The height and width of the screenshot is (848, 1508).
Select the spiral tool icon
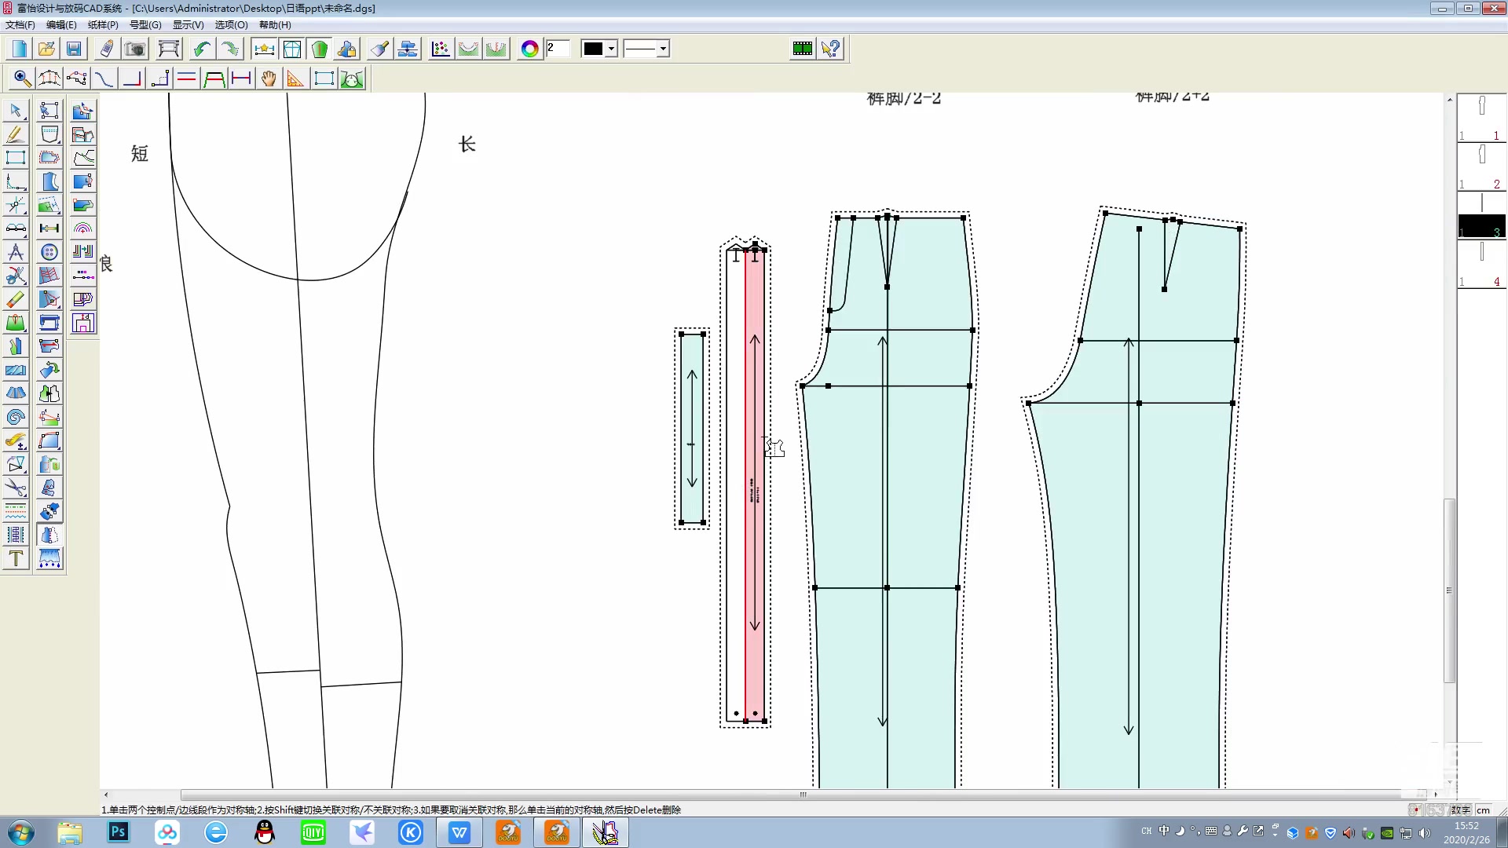[x=16, y=417]
